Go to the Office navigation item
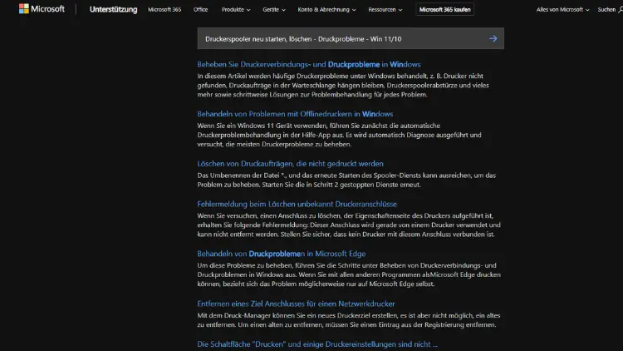Viewport: 623px width, 351px height. click(201, 9)
